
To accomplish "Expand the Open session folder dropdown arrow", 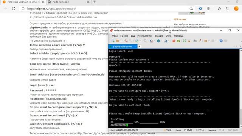I will 121,41.
